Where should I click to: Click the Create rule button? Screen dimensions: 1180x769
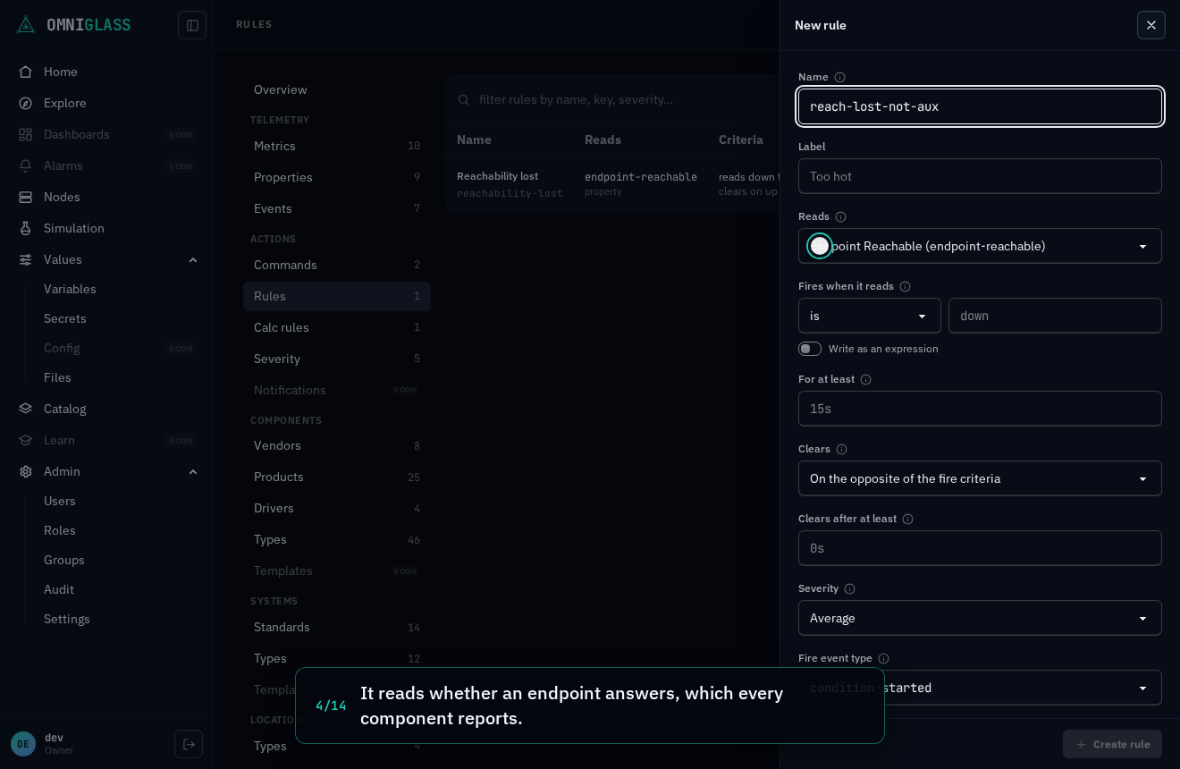pos(1112,744)
